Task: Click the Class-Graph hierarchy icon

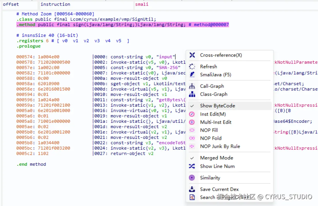Action: (192, 94)
